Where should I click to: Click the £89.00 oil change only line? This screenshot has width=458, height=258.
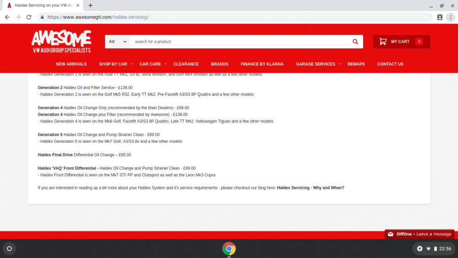pyautogui.click(x=113, y=108)
